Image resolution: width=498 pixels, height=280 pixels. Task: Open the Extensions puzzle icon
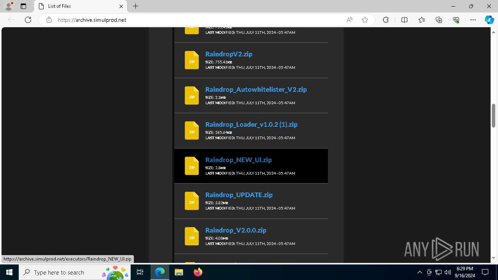[386, 20]
